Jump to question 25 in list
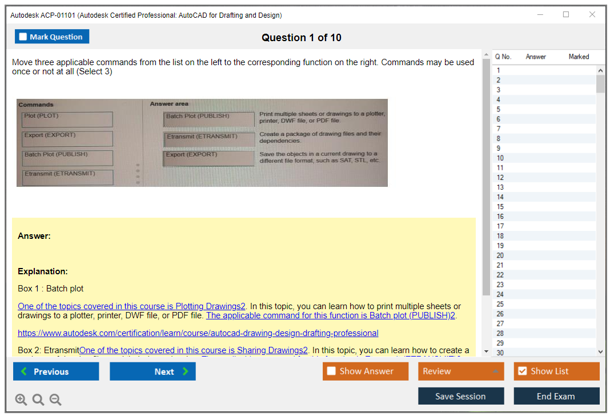The height and width of the screenshot is (420, 614). click(x=500, y=304)
